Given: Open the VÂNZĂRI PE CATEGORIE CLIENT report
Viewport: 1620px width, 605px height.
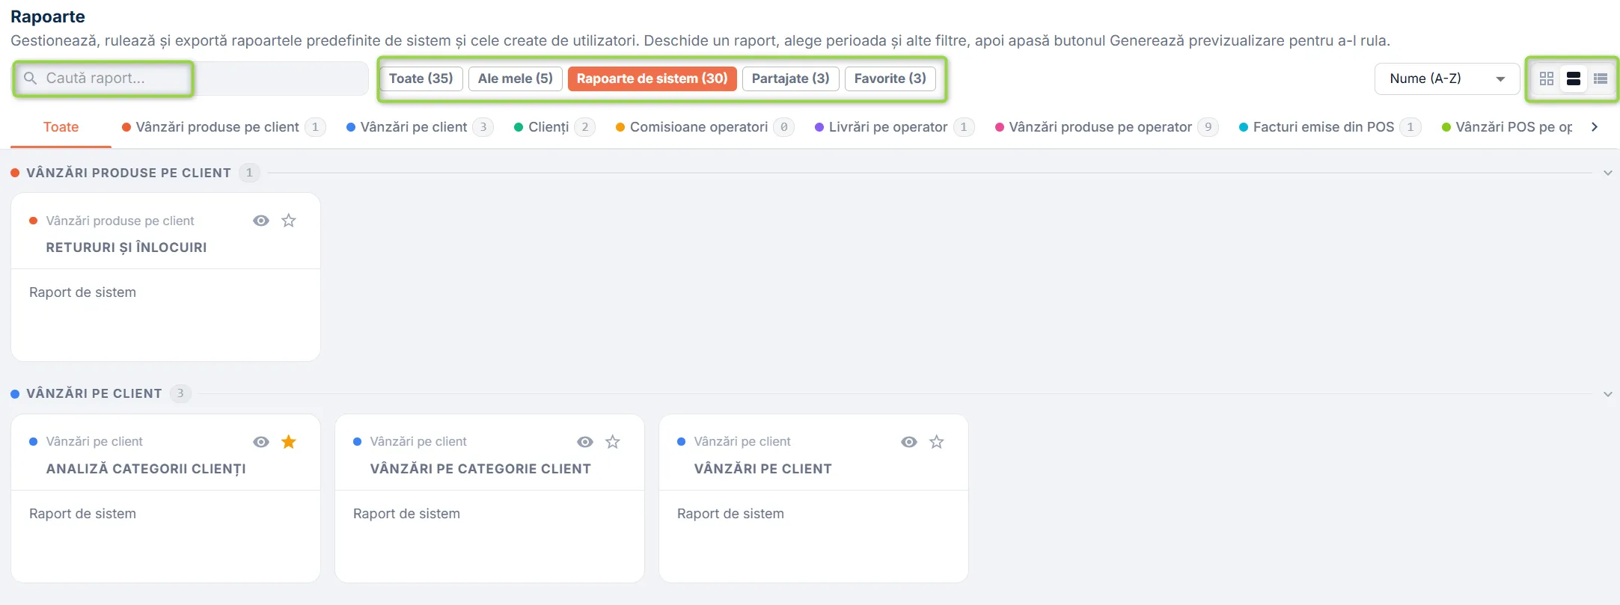Looking at the screenshot, I should click(x=480, y=469).
